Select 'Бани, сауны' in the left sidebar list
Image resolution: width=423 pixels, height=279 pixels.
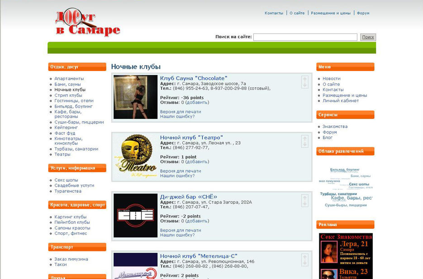click(68, 84)
